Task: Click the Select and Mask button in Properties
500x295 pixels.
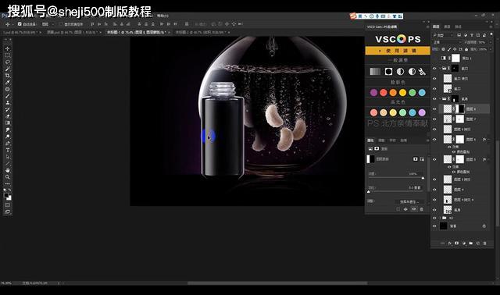Action: pyautogui.click(x=409, y=201)
